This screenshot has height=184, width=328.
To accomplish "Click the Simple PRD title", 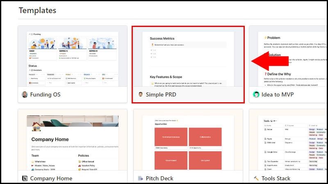I will click(x=161, y=94).
